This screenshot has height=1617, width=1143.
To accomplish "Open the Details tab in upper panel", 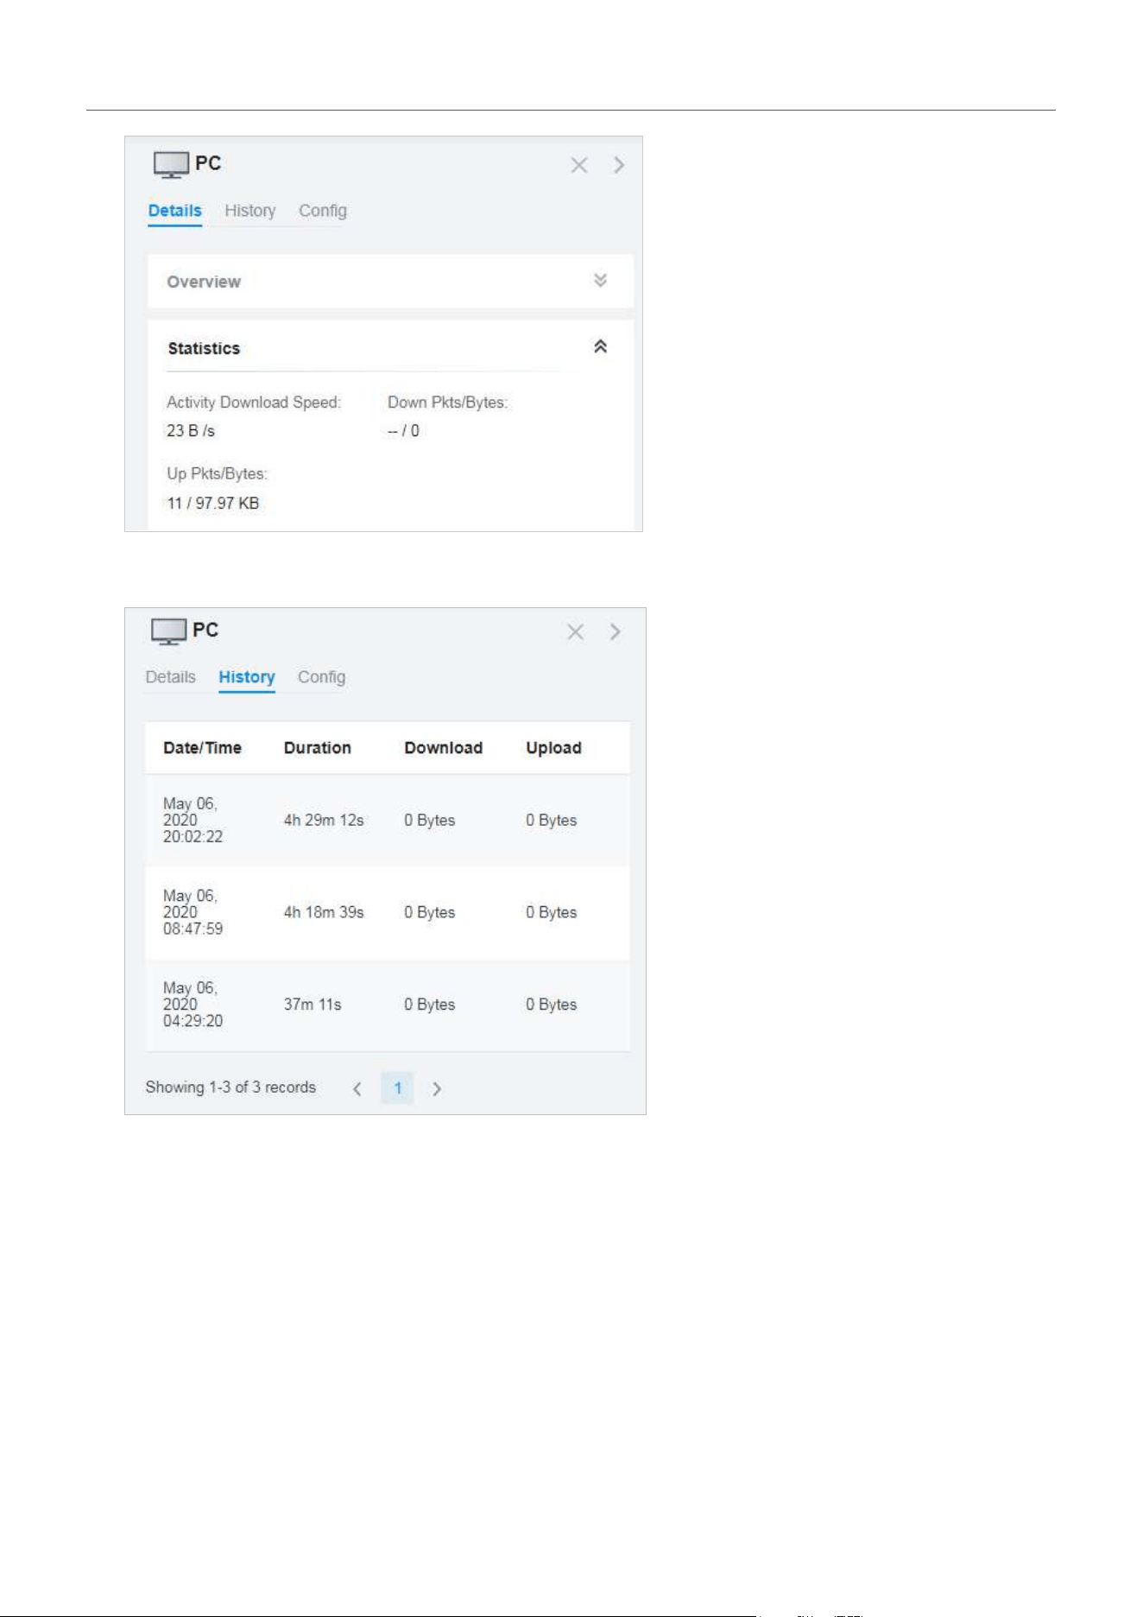I will pos(174,211).
